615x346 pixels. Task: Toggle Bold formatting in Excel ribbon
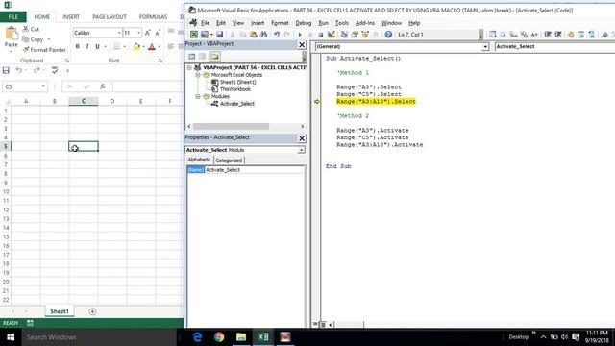[x=77, y=47]
